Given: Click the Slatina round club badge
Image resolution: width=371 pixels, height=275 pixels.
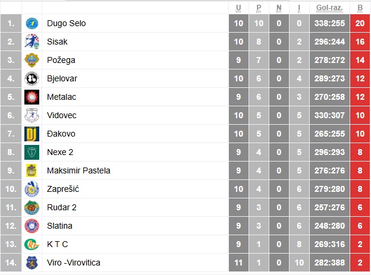Looking at the screenshot, I should tap(32, 226).
